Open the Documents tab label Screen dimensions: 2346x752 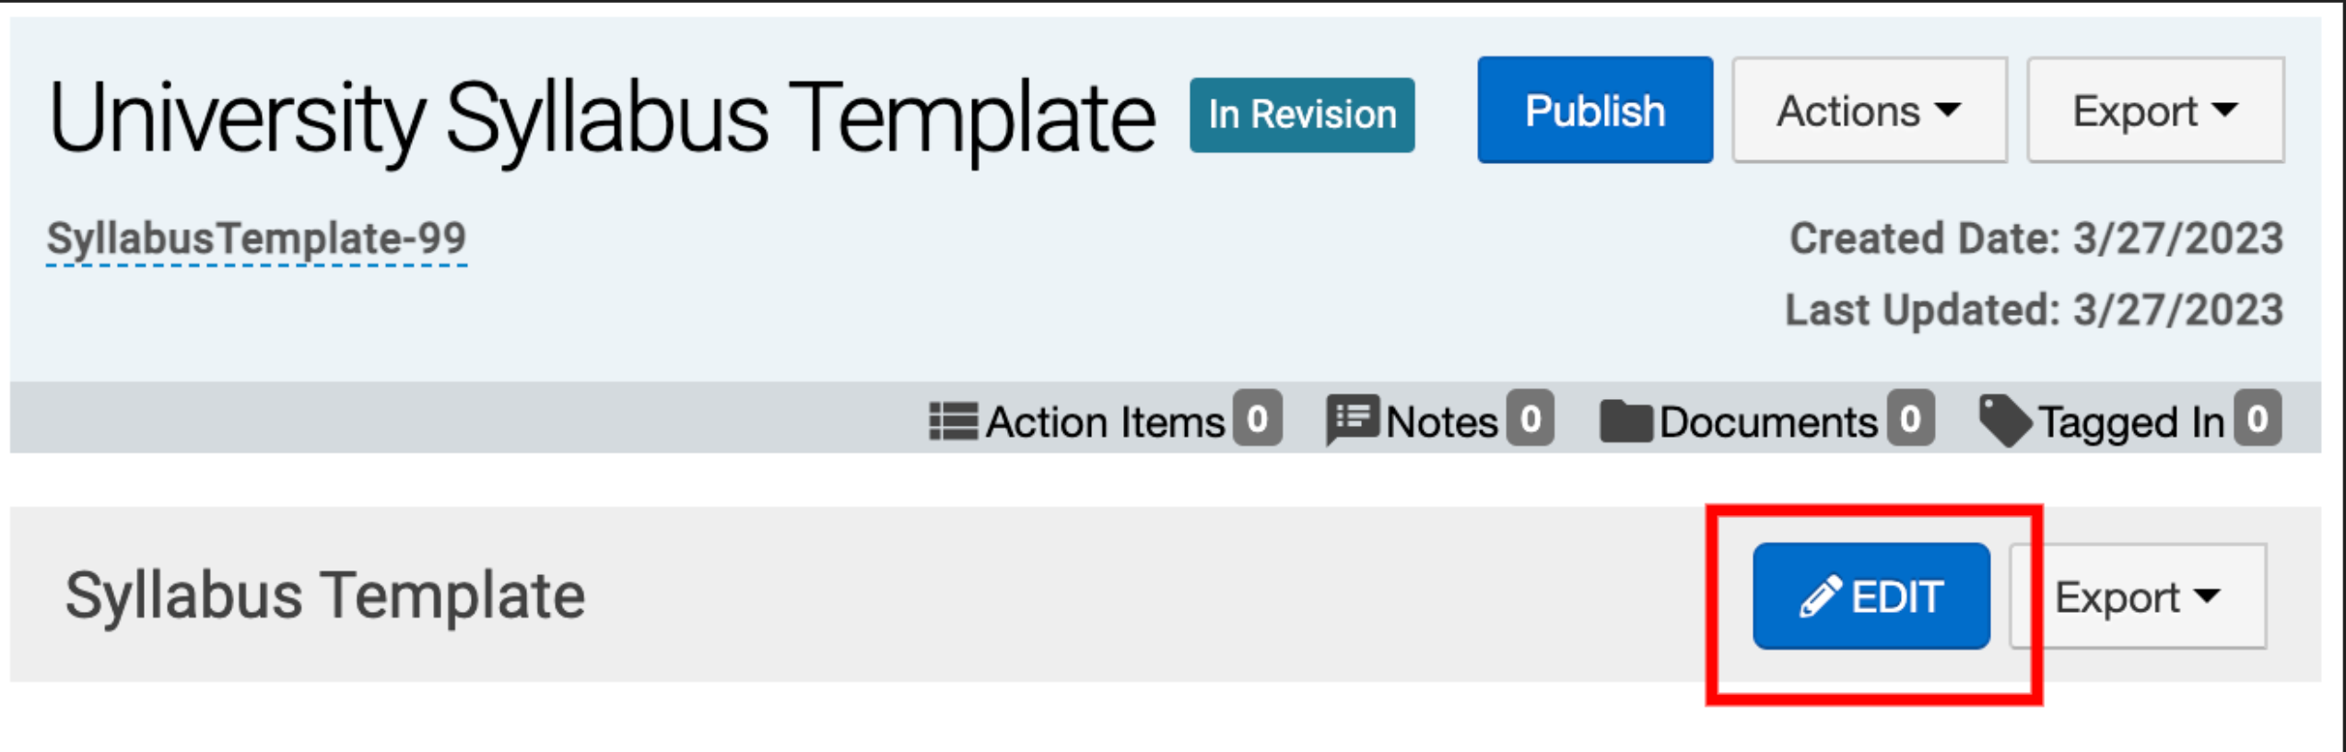point(1767,423)
